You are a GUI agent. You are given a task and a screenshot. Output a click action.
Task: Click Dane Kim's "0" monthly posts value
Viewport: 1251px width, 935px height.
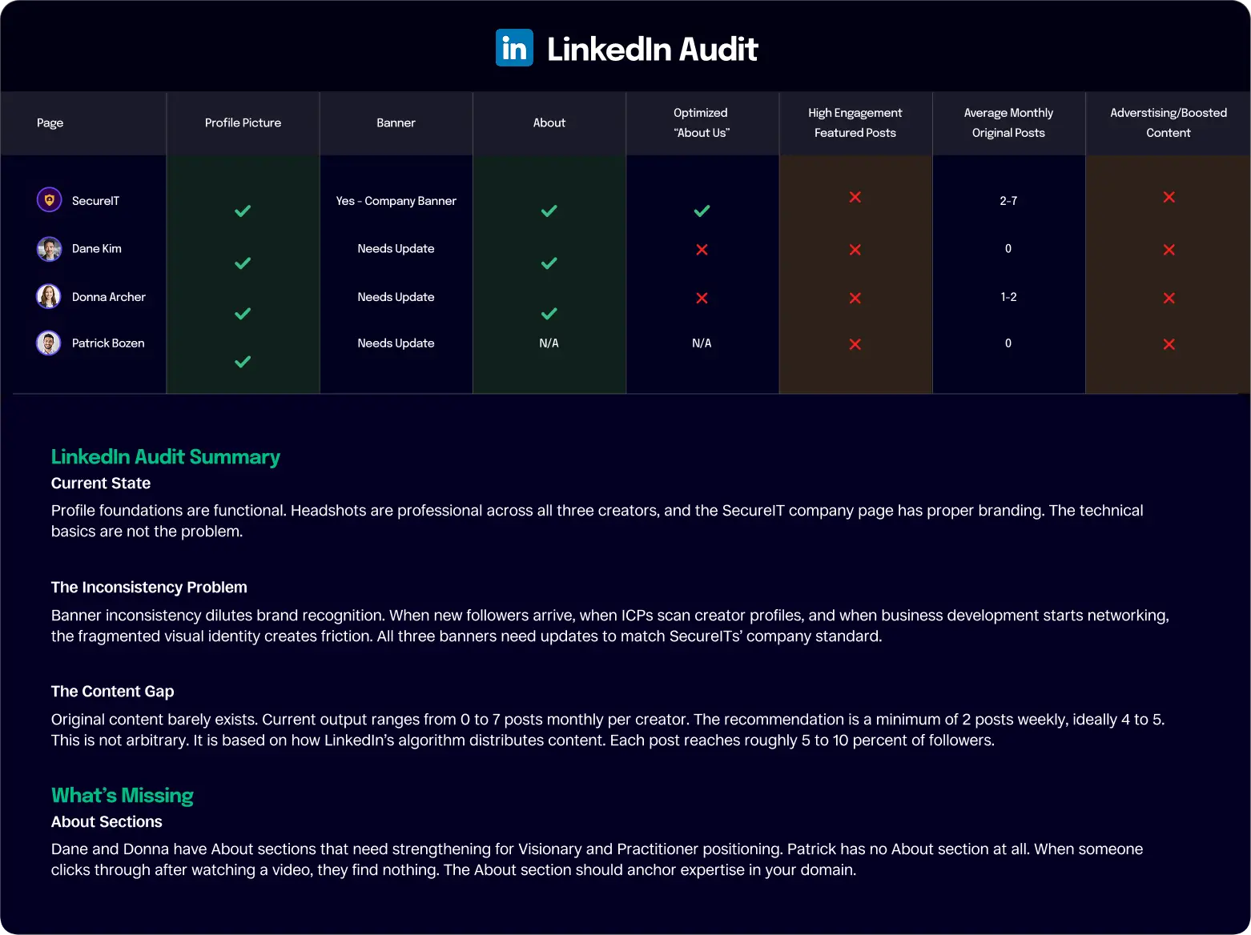point(1008,249)
